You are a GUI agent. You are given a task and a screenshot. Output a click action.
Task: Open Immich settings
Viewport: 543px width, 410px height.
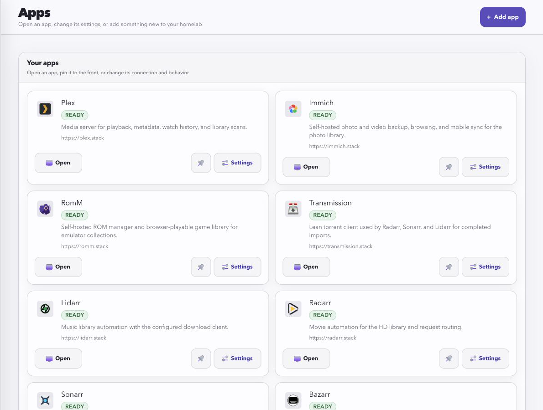[485, 167]
